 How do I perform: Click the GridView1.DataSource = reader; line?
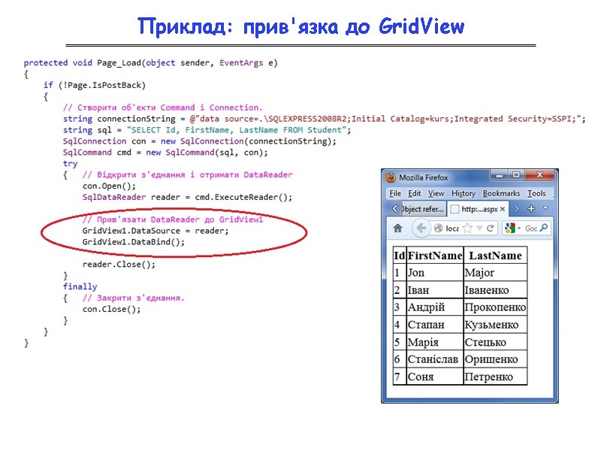coord(156,231)
